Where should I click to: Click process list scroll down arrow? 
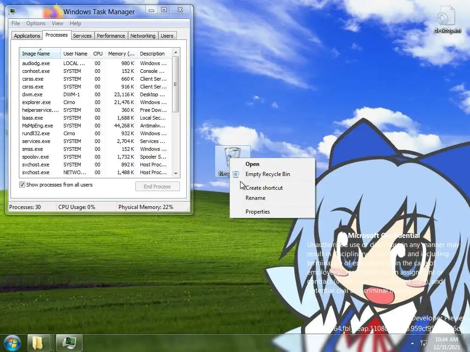[x=176, y=173]
